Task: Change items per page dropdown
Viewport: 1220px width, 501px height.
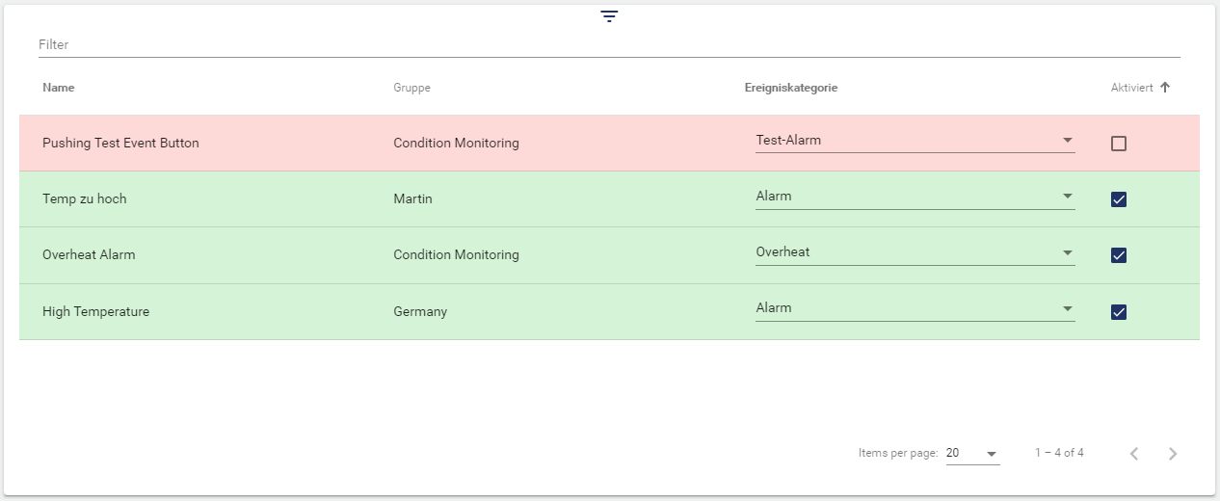Action: (x=972, y=454)
